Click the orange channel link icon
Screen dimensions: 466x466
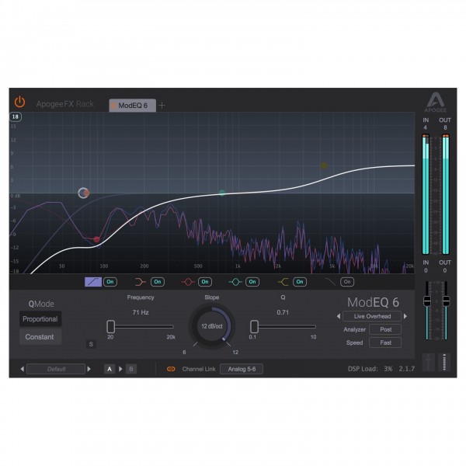[171, 369]
